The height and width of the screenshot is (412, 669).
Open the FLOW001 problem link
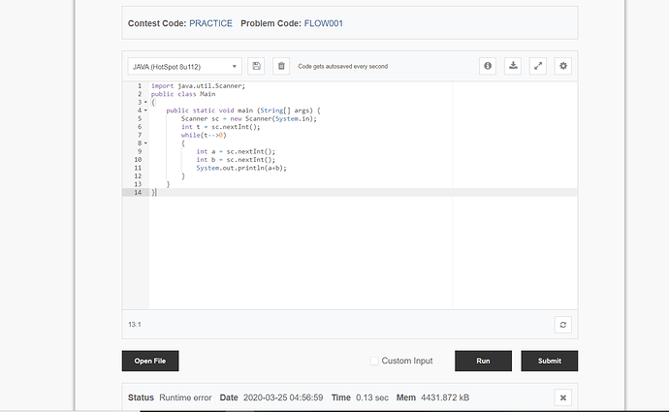click(x=324, y=23)
